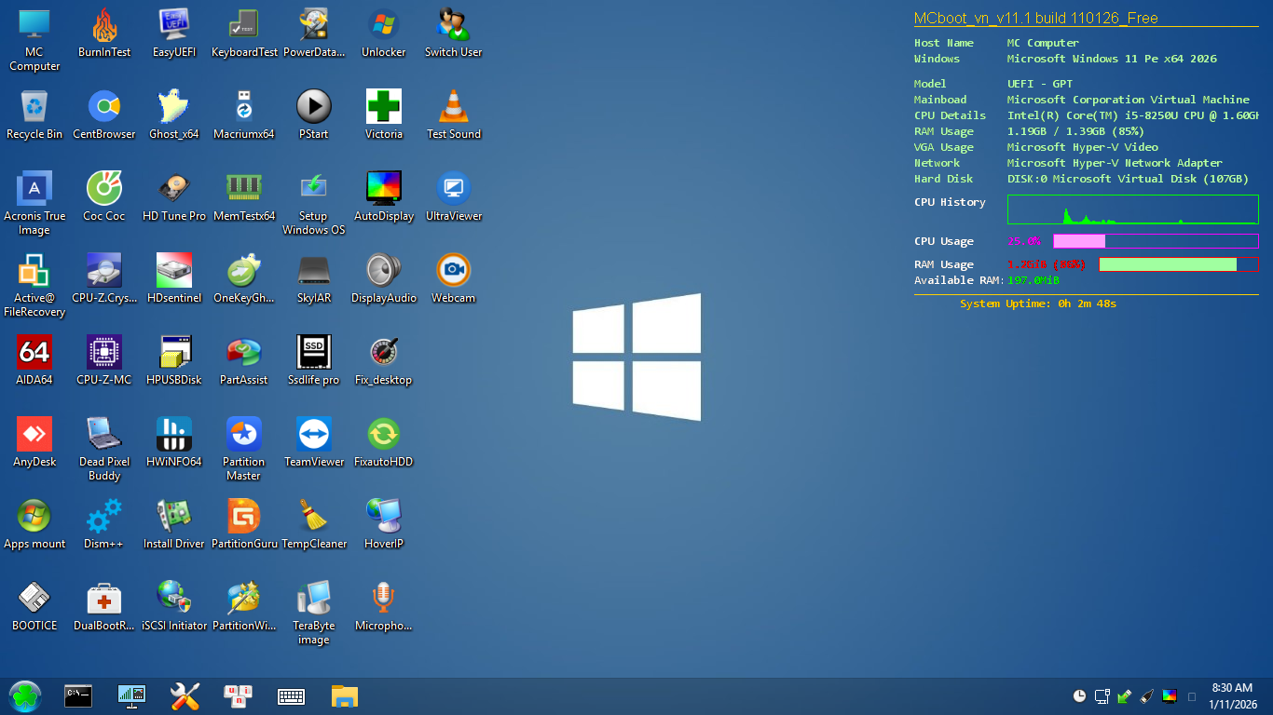Select the HD Tune Pro icon
Viewport: 1273px width, 715px height.
[x=174, y=190]
